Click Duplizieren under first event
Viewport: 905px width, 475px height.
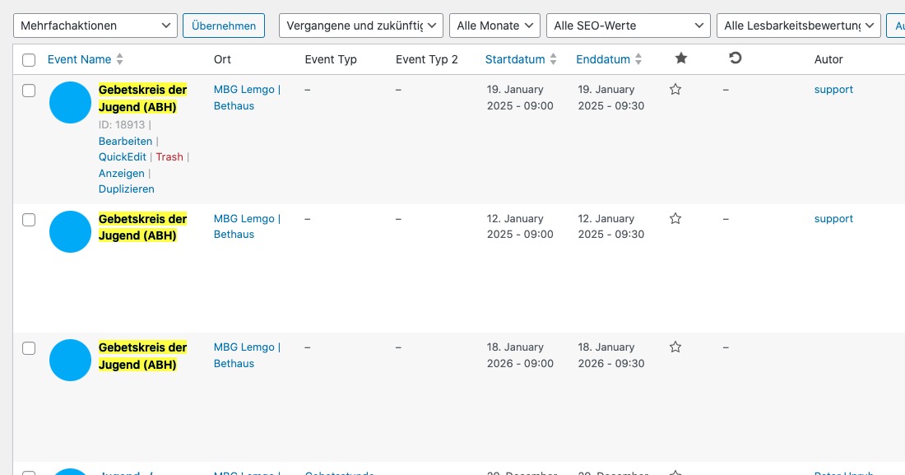(x=127, y=189)
